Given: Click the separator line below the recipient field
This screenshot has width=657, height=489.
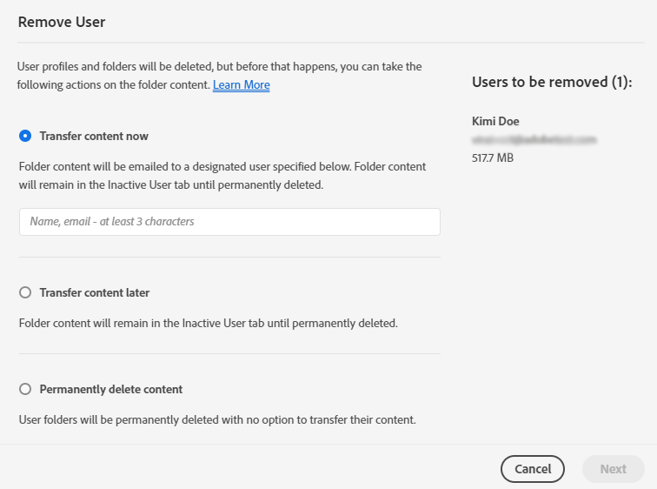Looking at the screenshot, I should tap(229, 257).
